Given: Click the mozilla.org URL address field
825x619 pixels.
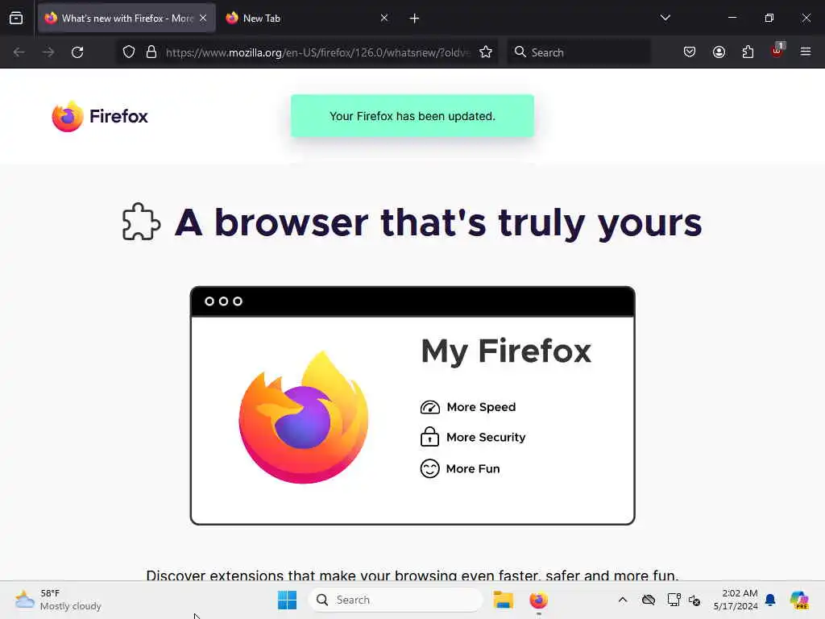Looking at the screenshot, I should (317, 52).
